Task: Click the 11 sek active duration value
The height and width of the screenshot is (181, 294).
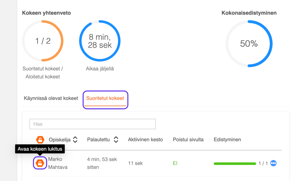Action: pyautogui.click(x=135, y=163)
